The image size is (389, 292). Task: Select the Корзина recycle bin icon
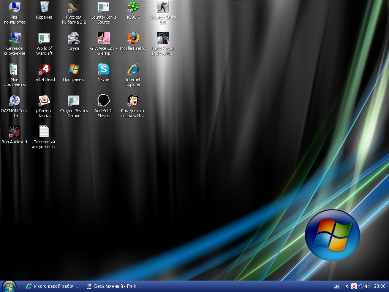pyautogui.click(x=44, y=7)
